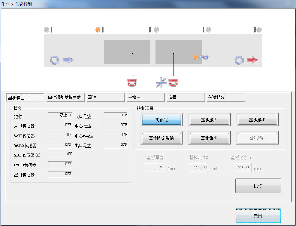This screenshot has height=226, width=296.
Task: Click the blue wave icon beside STOP sensor
Action: coord(204,57)
